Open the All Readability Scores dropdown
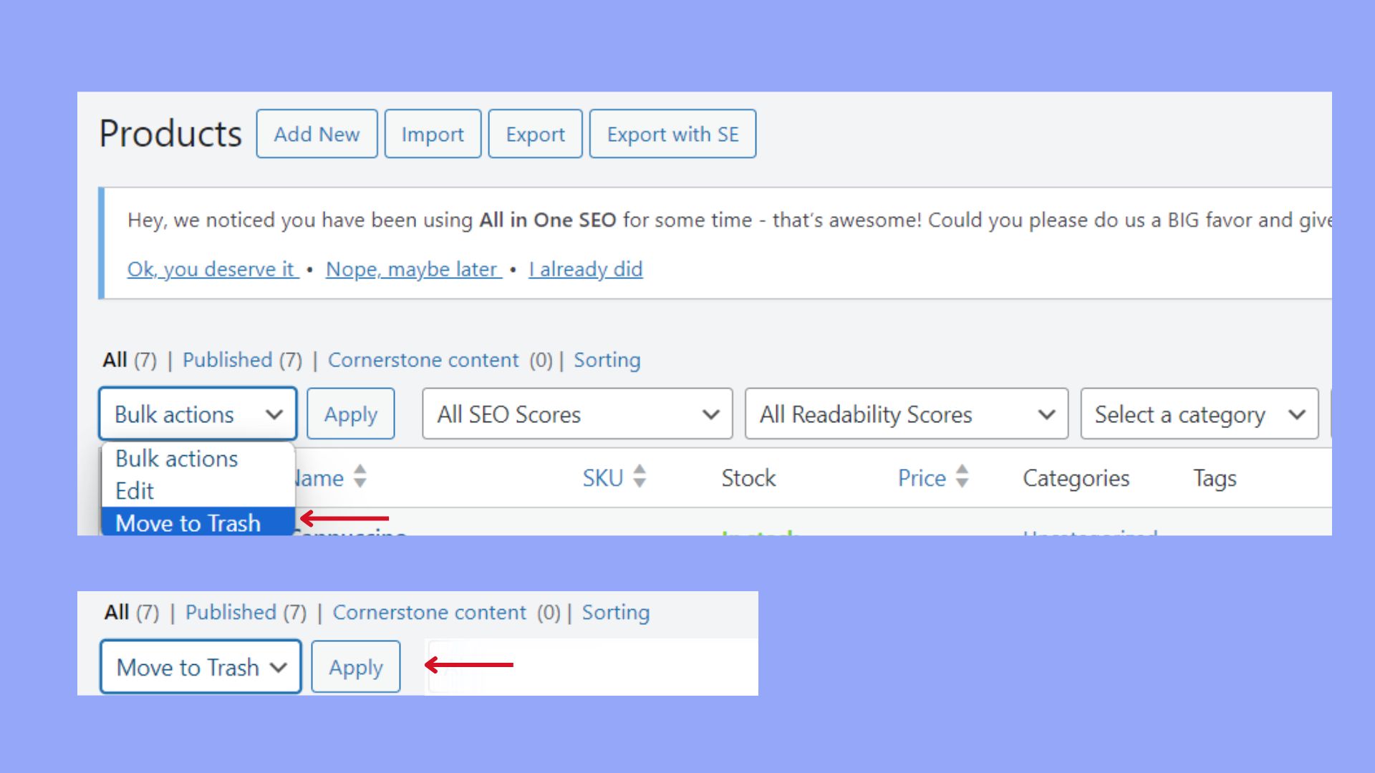 point(905,414)
